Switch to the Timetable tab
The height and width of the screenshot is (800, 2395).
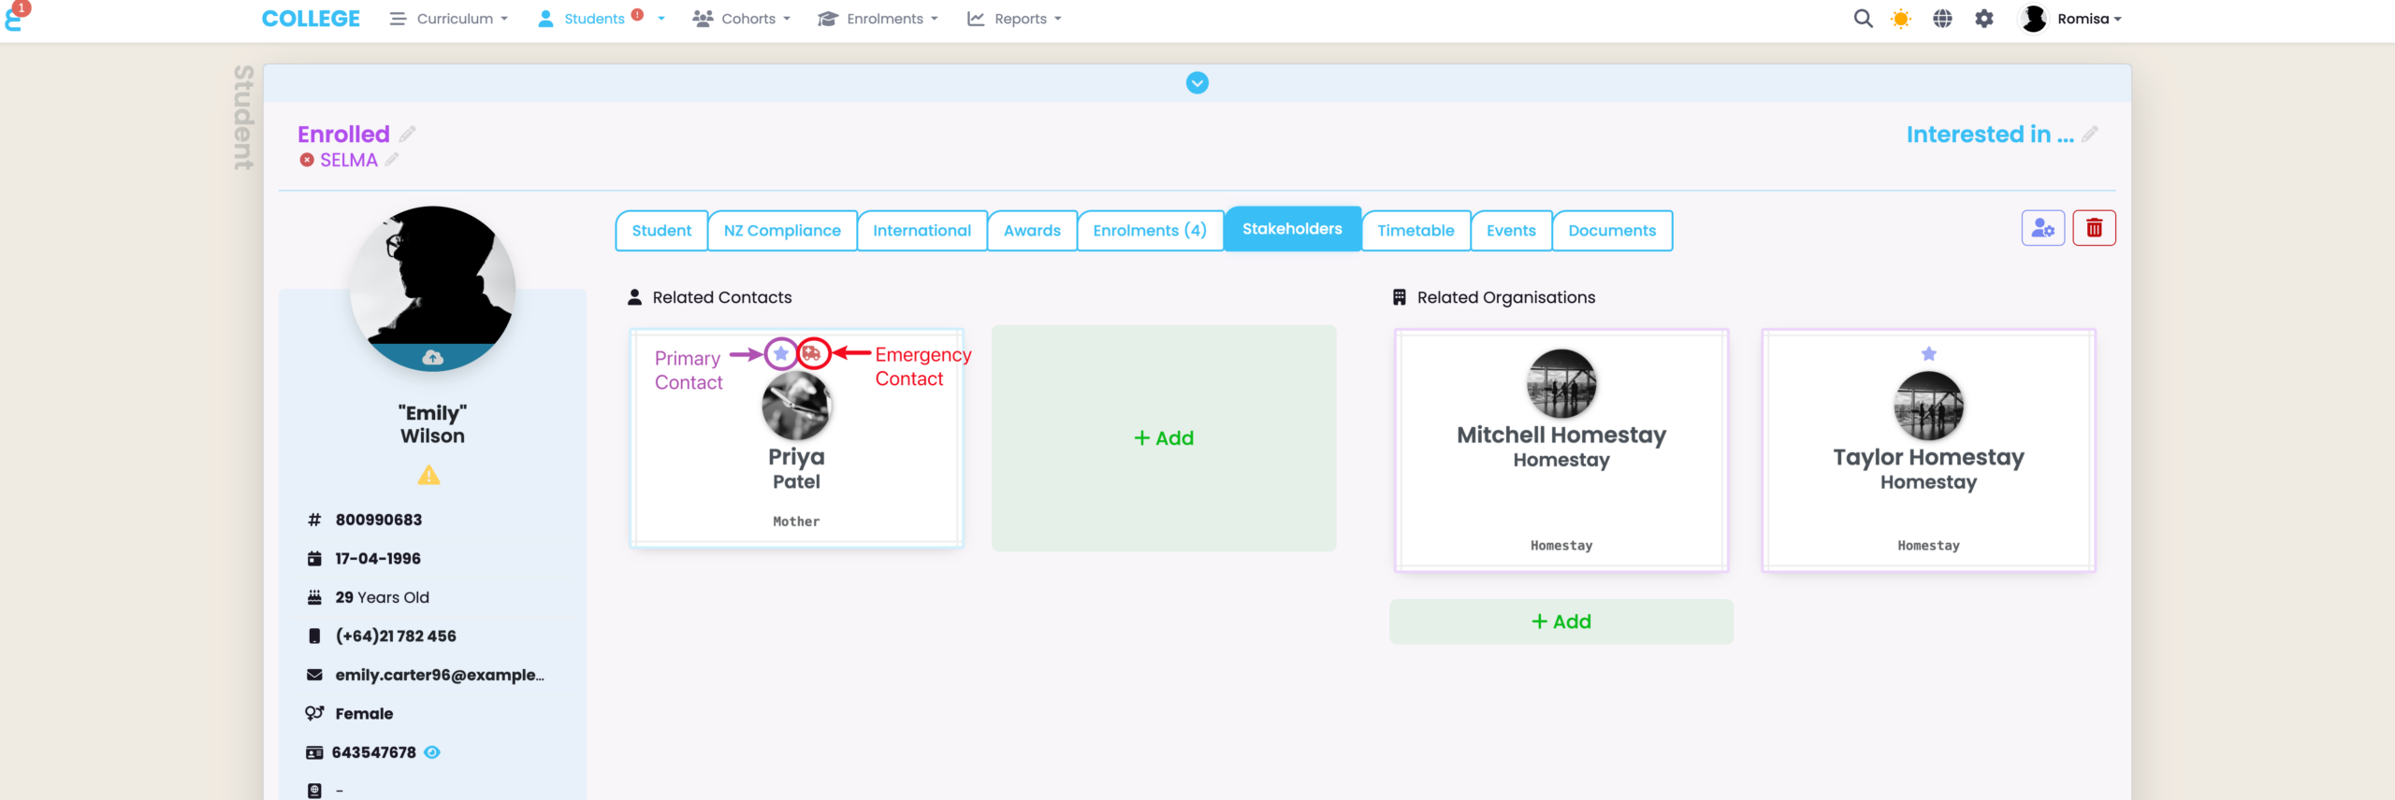tap(1415, 231)
